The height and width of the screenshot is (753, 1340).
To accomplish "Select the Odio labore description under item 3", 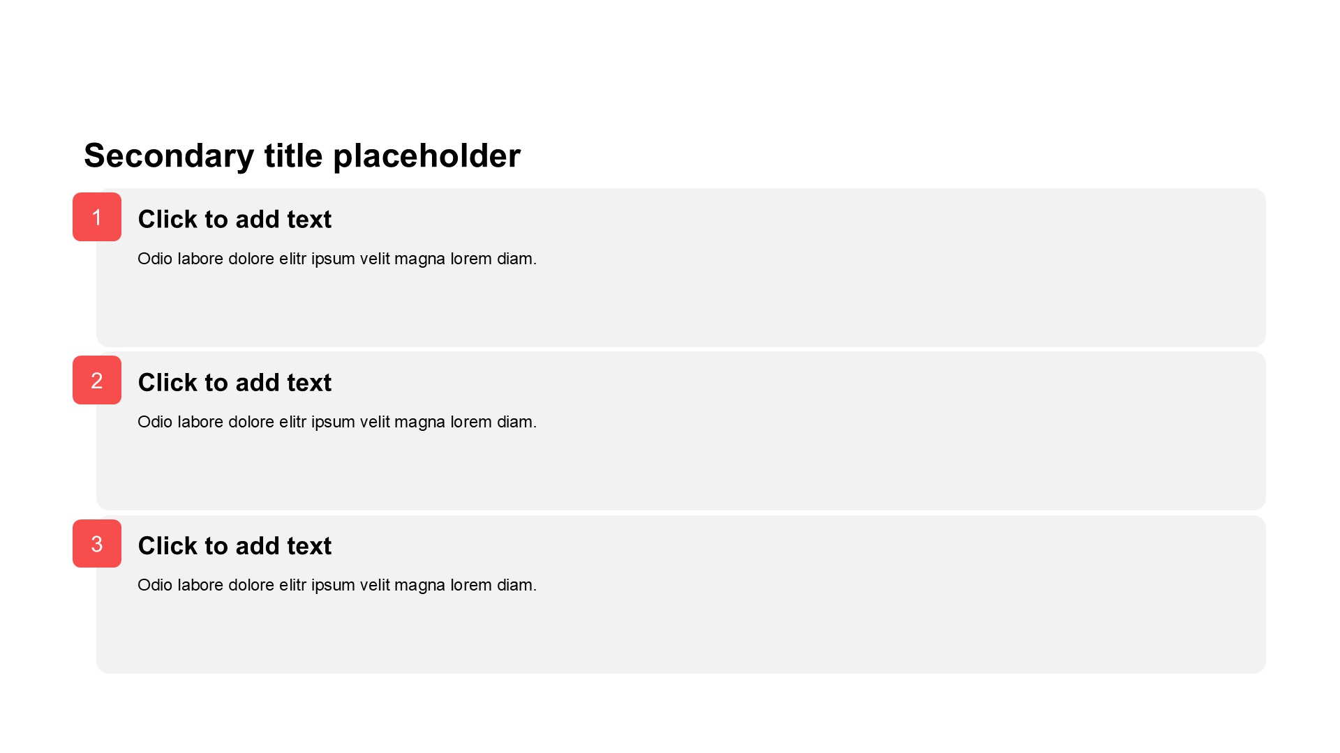I will [337, 585].
